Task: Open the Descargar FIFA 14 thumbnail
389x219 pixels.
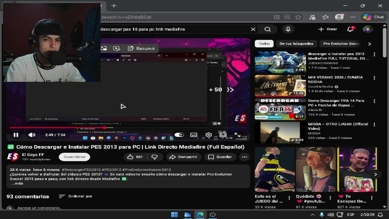Action: click(x=280, y=109)
